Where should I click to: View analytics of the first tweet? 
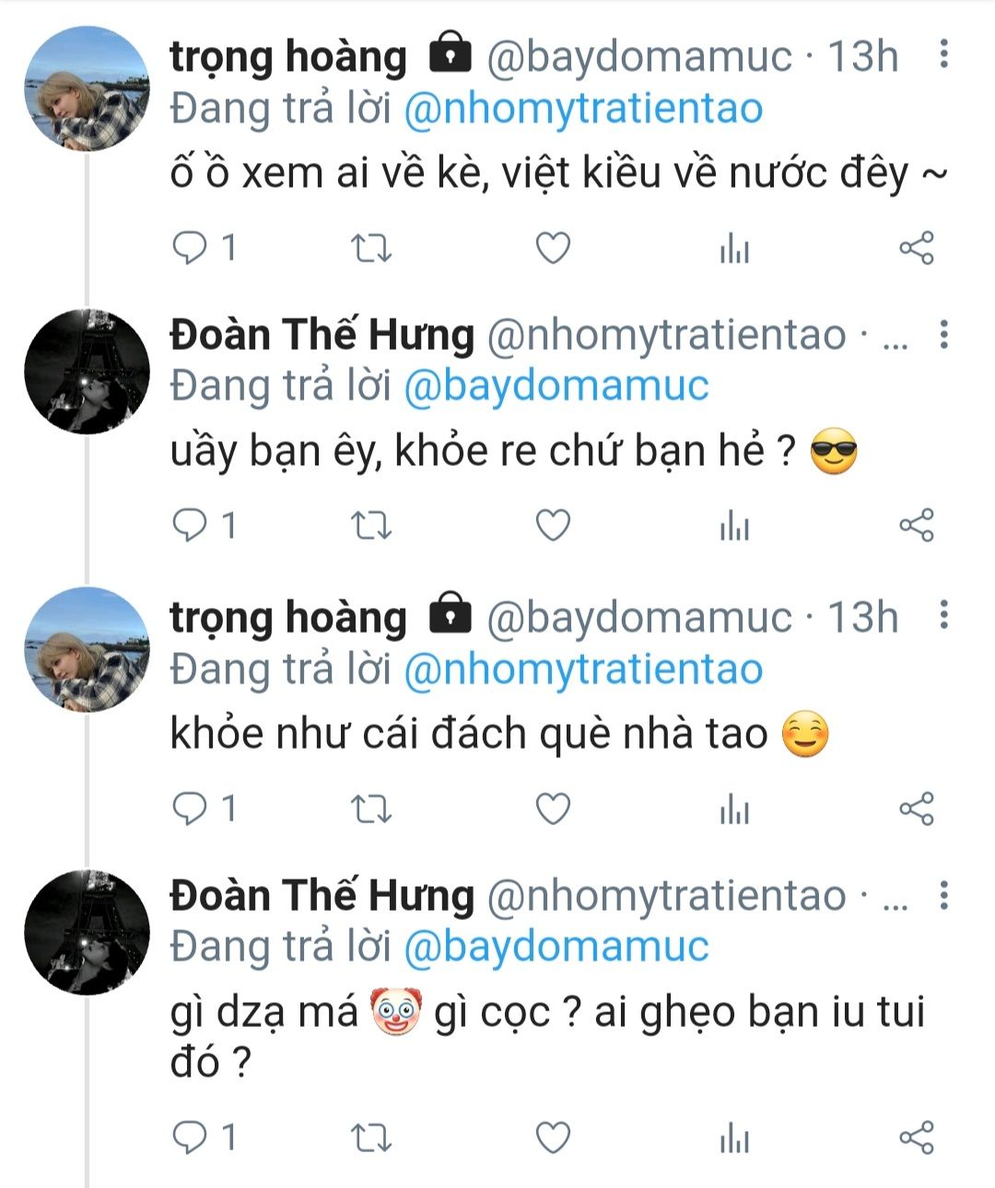click(x=734, y=249)
